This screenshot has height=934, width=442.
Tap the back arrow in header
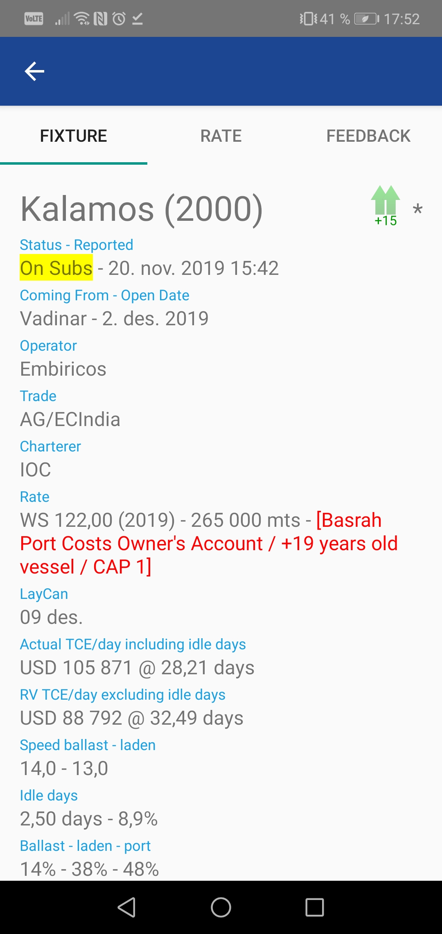pos(34,72)
